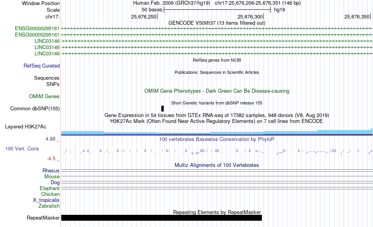The width and height of the screenshot is (373, 227).
Task: Open the GENCODE V50lift37 track title
Action: coord(217,23)
